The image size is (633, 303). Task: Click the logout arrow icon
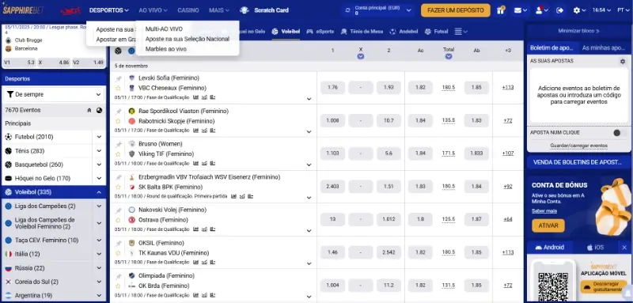[x=560, y=10]
